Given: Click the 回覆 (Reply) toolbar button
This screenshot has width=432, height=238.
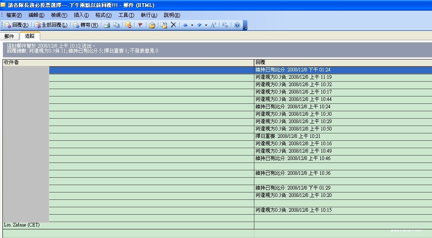Looking at the screenshot, I should point(16,25).
